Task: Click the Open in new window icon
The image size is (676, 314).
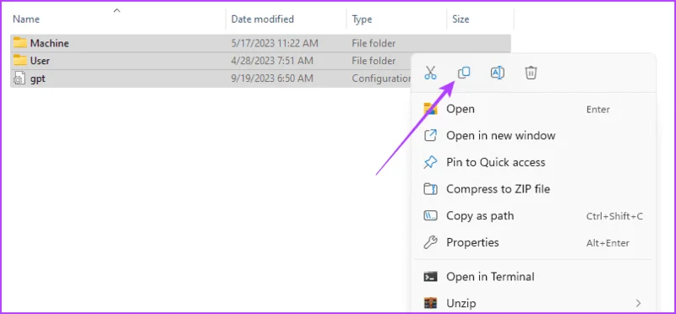Action: pos(430,136)
